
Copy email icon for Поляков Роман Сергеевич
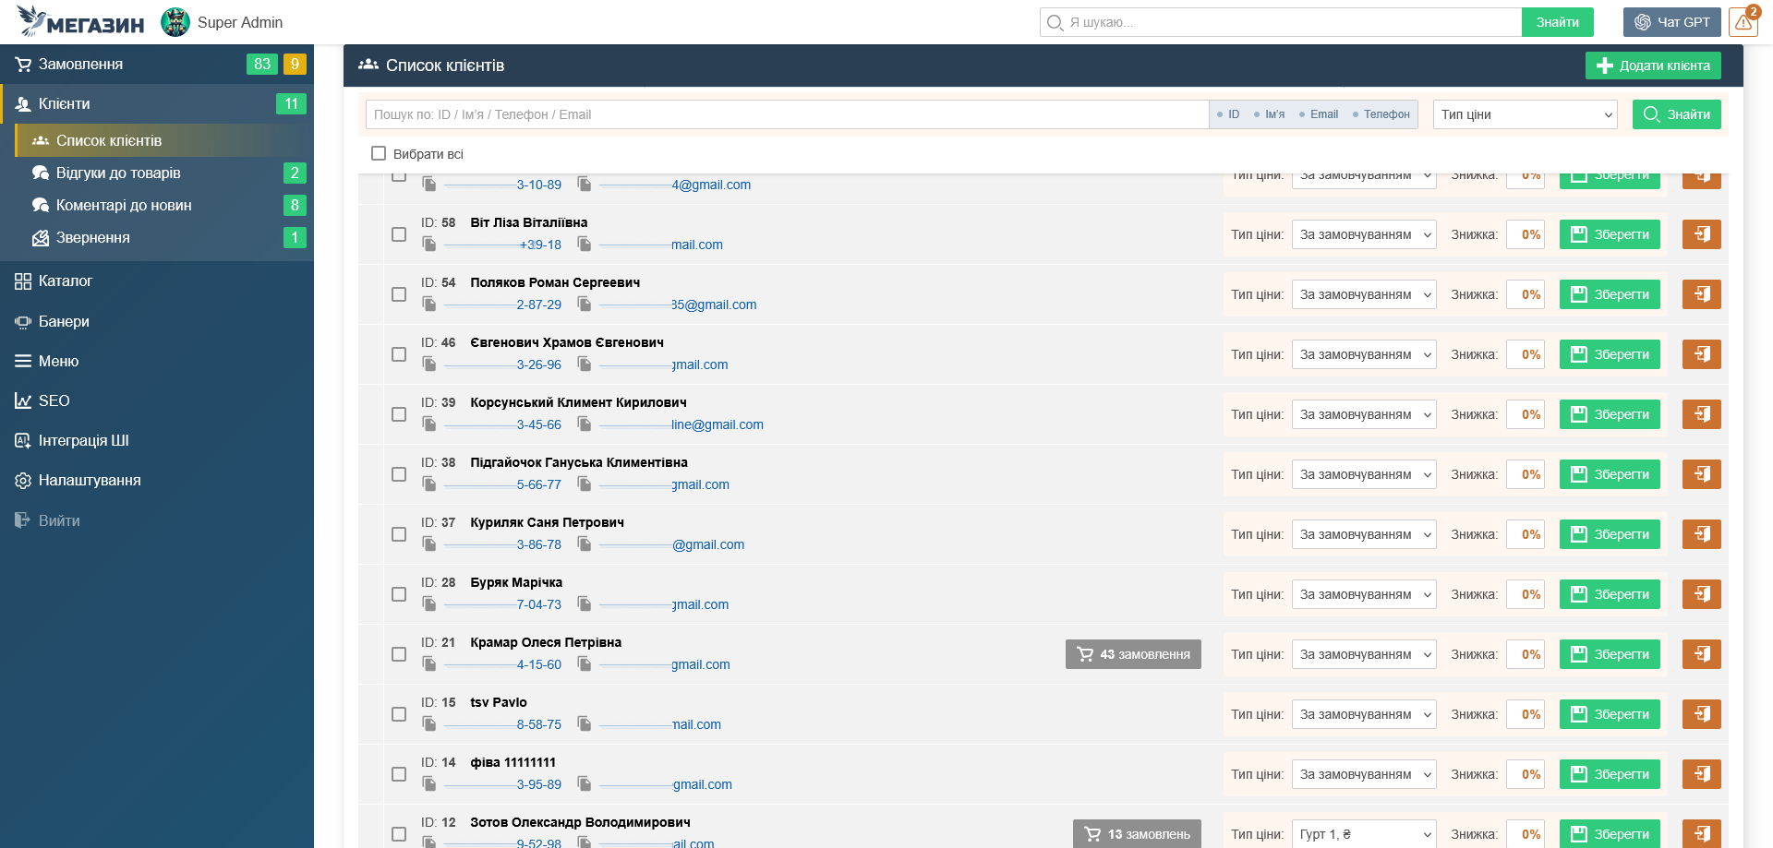click(x=585, y=304)
